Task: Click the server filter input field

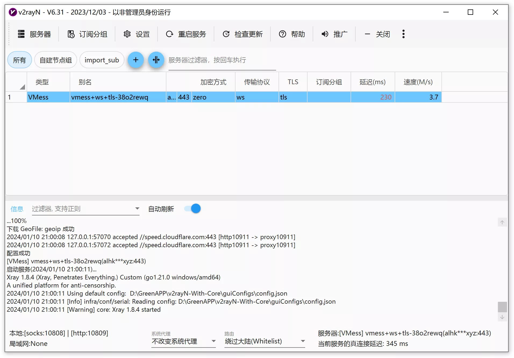Action: tap(222, 60)
